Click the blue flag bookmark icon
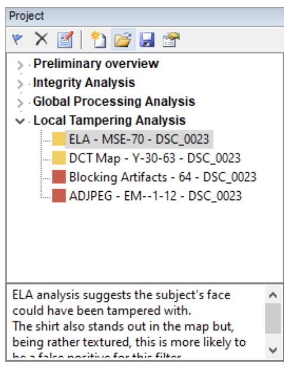This screenshot has height=368, width=290. (x=18, y=39)
